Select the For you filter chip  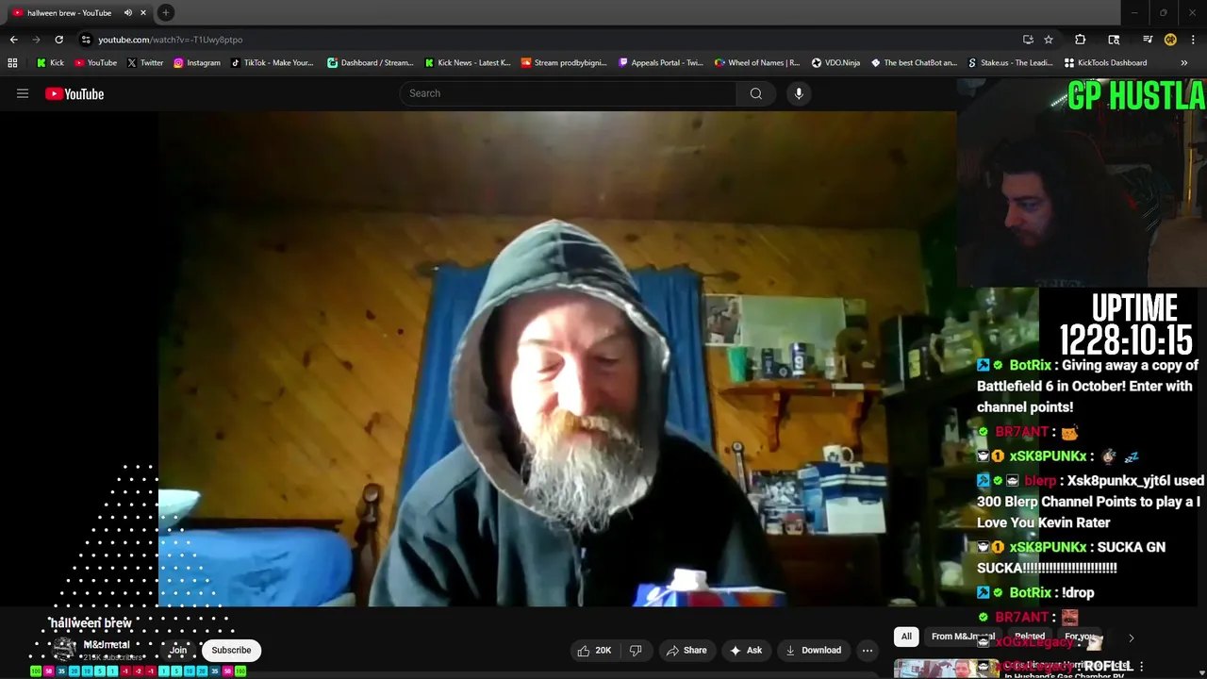1080,637
